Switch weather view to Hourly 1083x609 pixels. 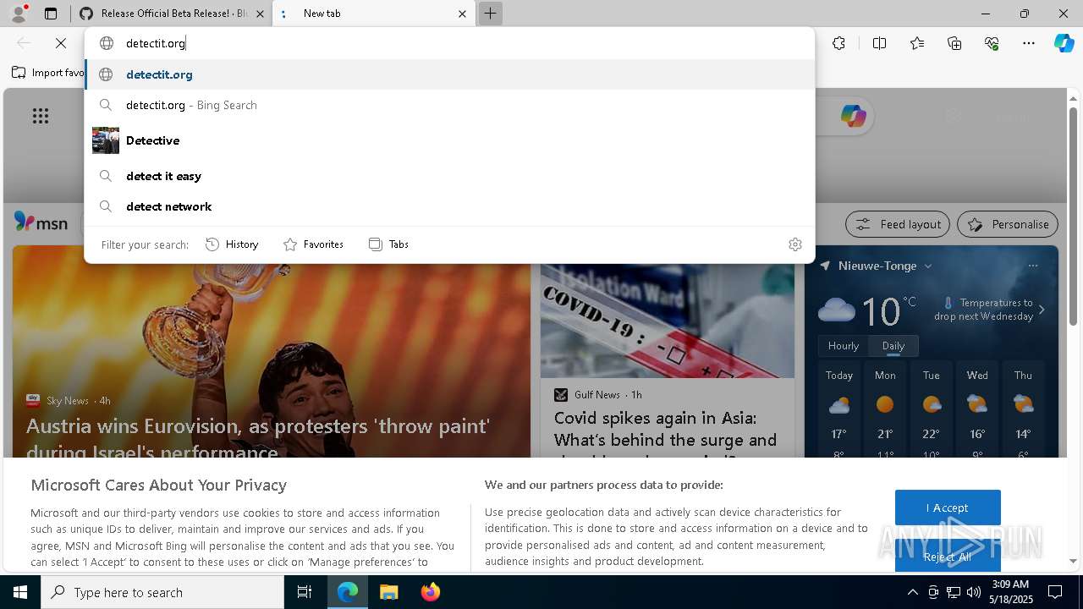click(x=844, y=346)
